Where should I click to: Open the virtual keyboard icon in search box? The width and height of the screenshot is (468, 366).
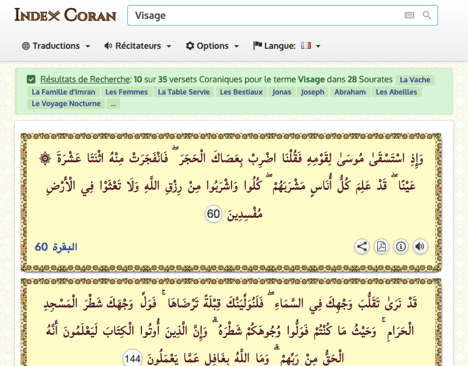pyautogui.click(x=409, y=15)
